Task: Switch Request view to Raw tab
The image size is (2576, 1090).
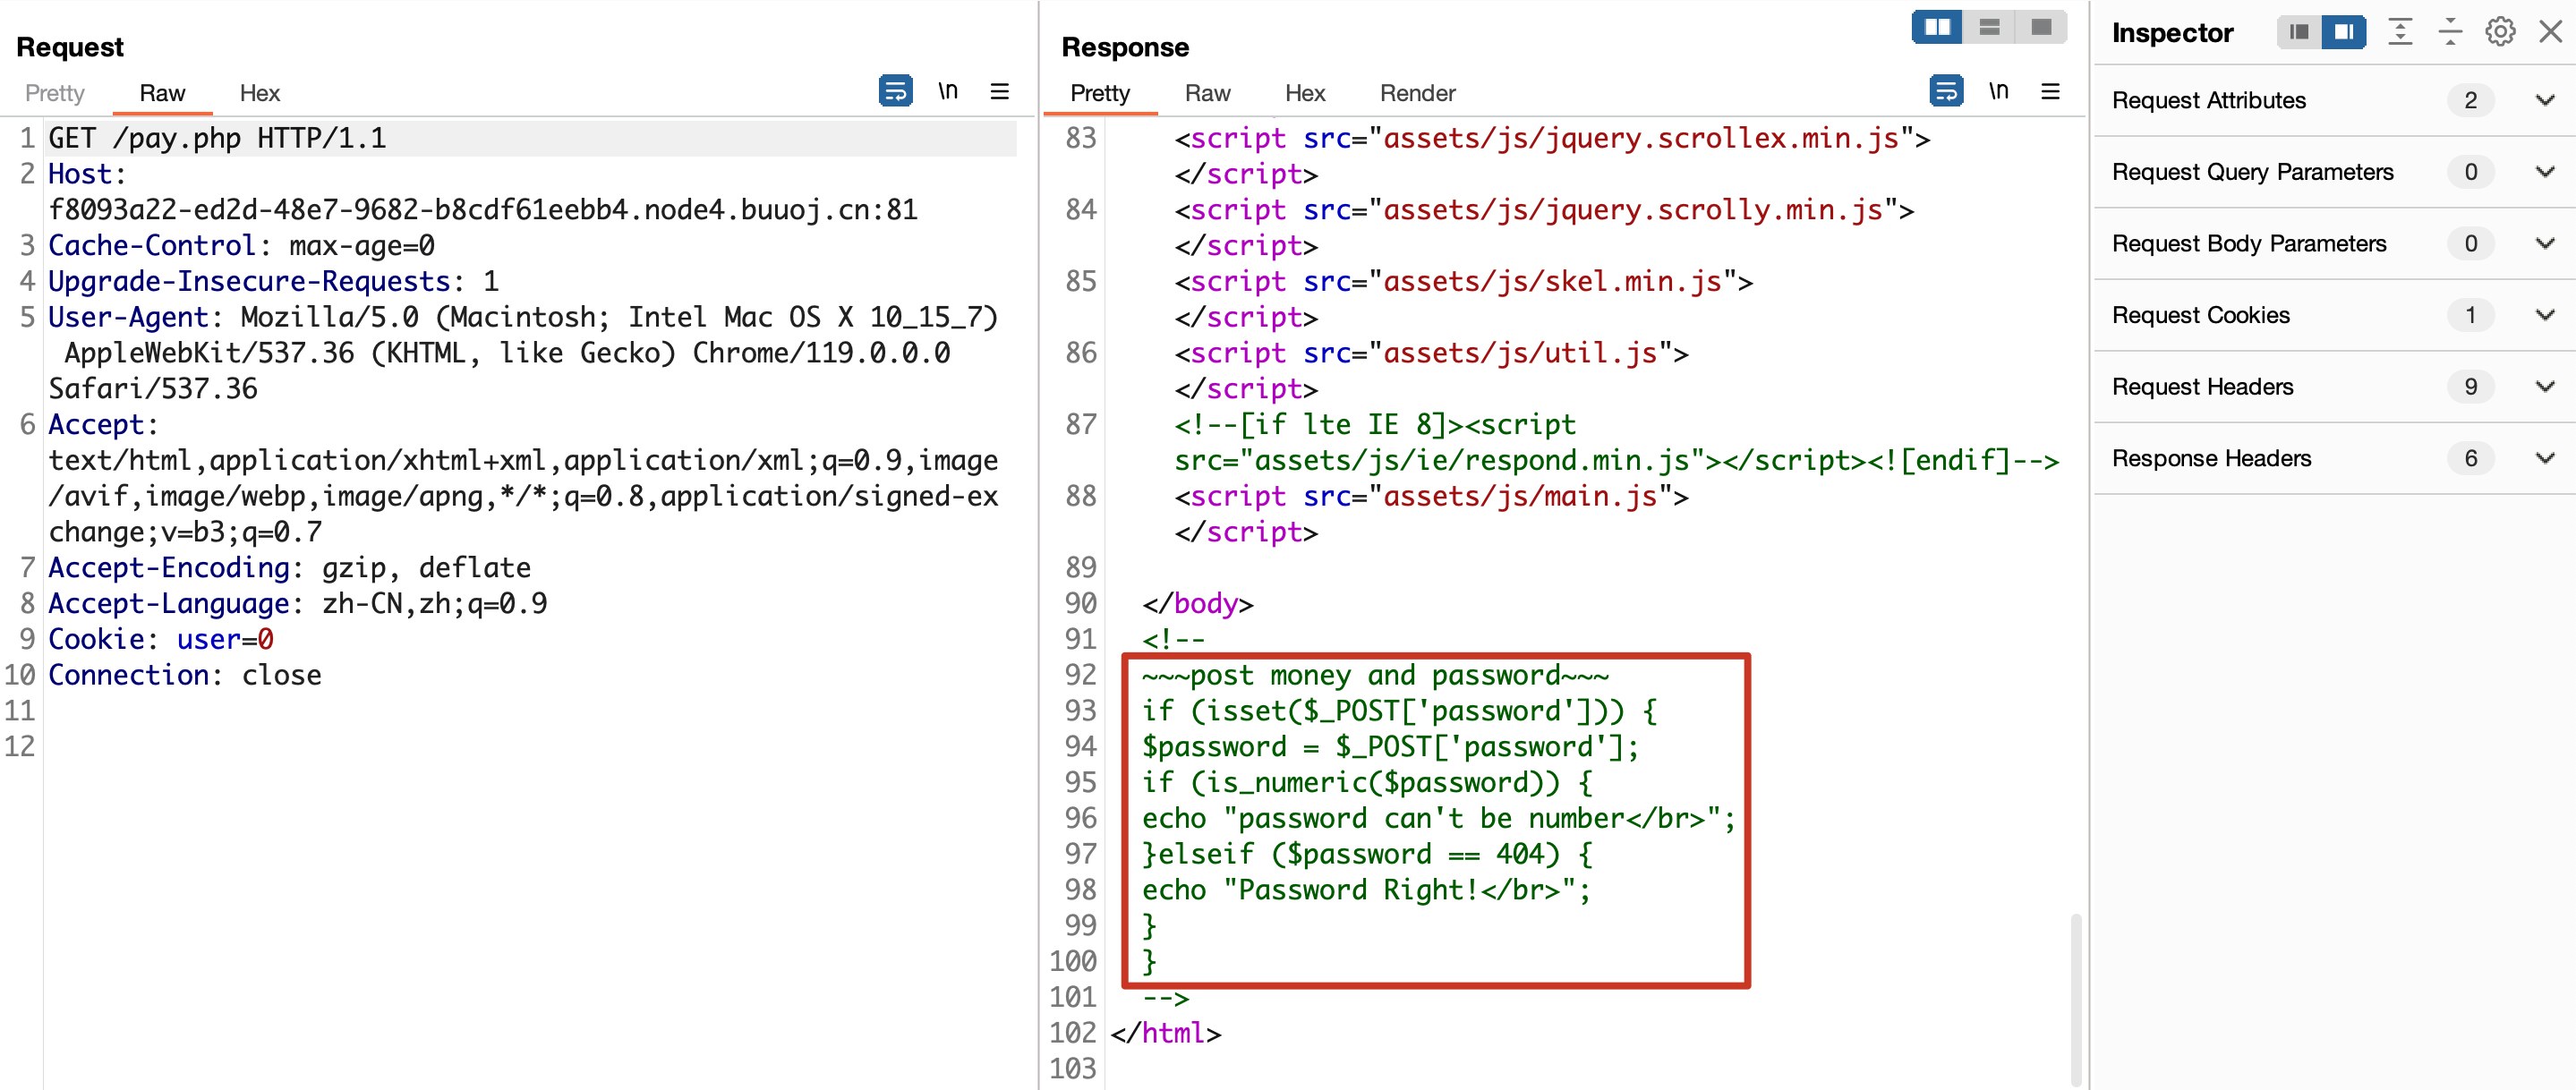Action: pyautogui.click(x=162, y=93)
